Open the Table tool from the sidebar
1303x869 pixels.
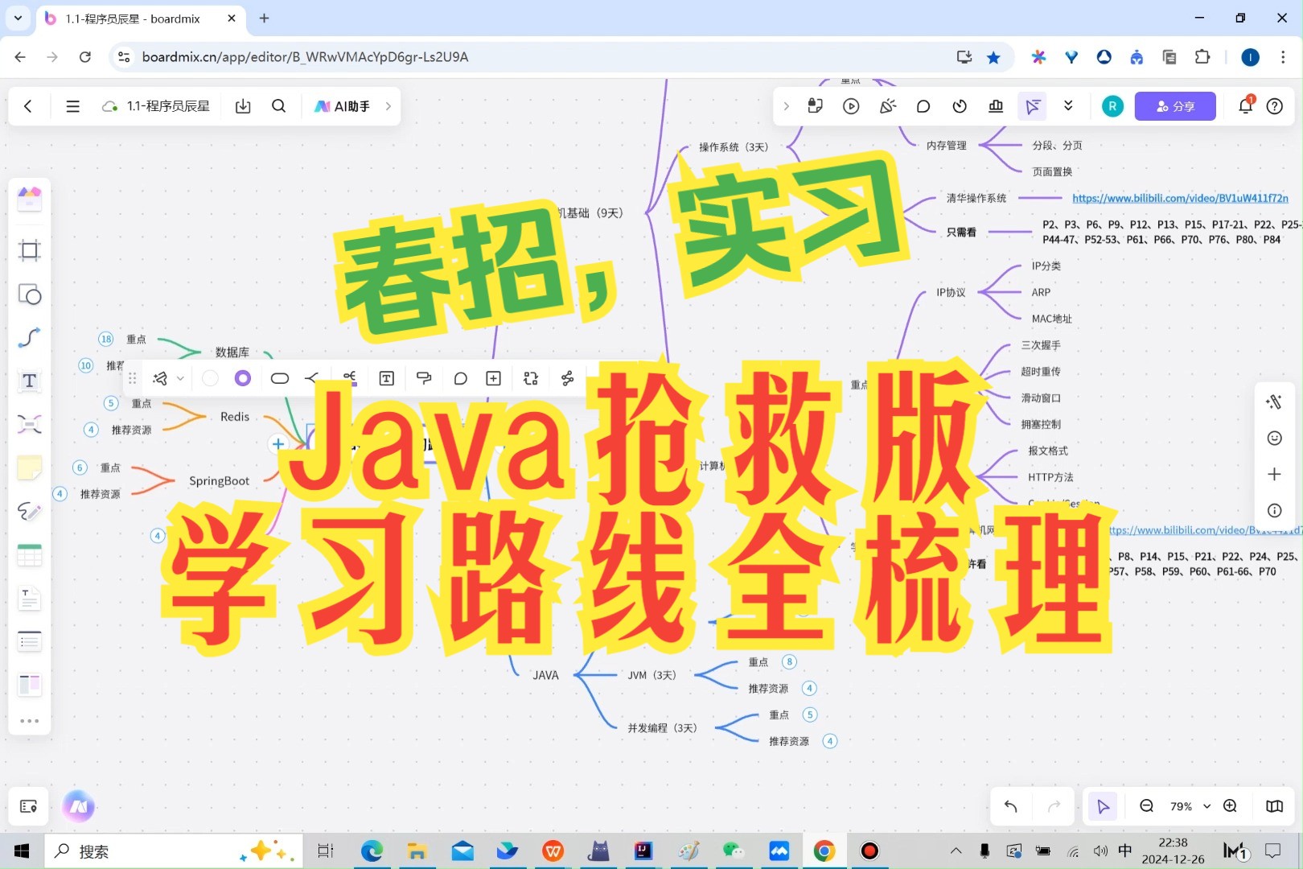pos(30,554)
